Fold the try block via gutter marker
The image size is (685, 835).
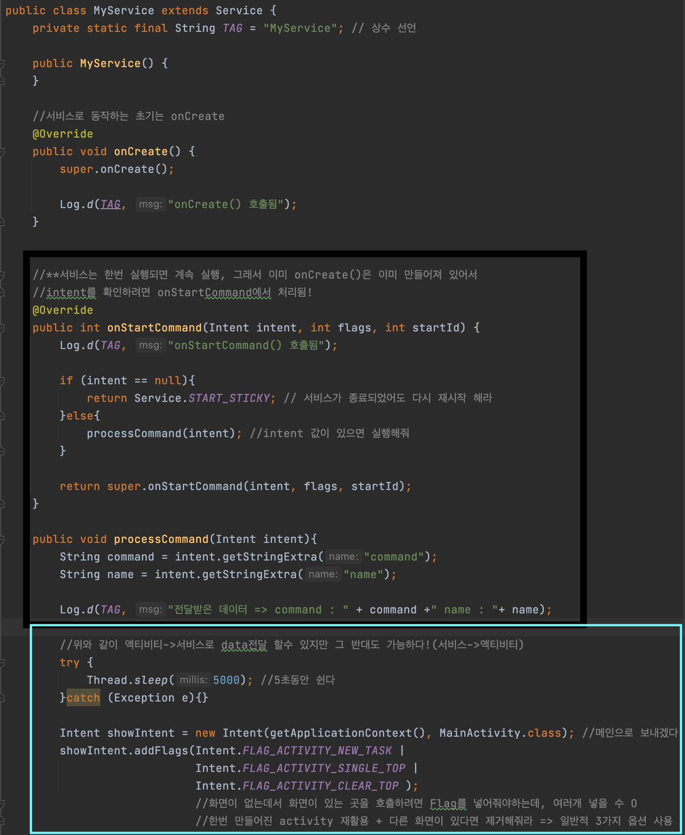pos(2,663)
